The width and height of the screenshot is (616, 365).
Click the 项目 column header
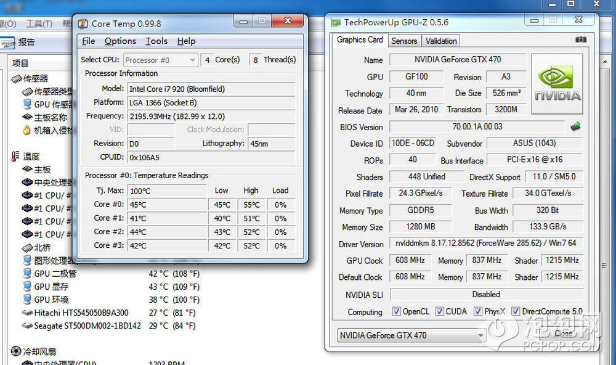[20, 64]
